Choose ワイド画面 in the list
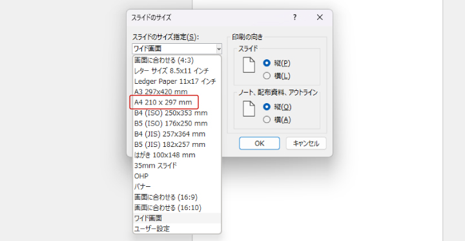Image resolution: width=465 pixels, height=241 pixels. pos(177,218)
